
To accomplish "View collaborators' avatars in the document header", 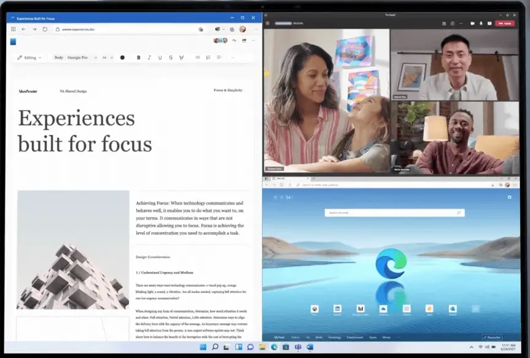I will [220, 40].
